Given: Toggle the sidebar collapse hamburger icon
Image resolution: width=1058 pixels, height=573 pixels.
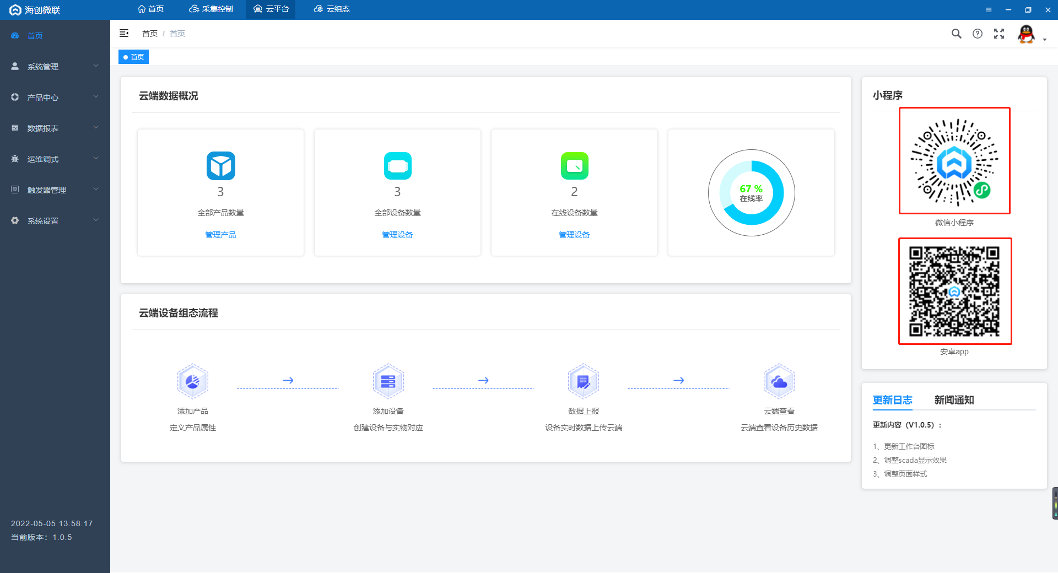Looking at the screenshot, I should click(x=124, y=34).
